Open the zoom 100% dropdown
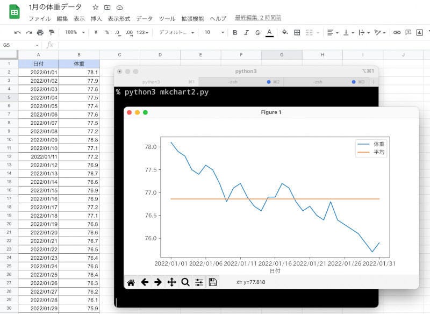The image size is (430, 314). [x=75, y=32]
